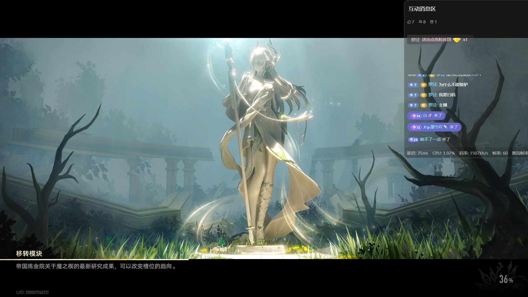Click the level 24 badge beside 哈不了一点
The image size is (528, 297).
(413, 140)
